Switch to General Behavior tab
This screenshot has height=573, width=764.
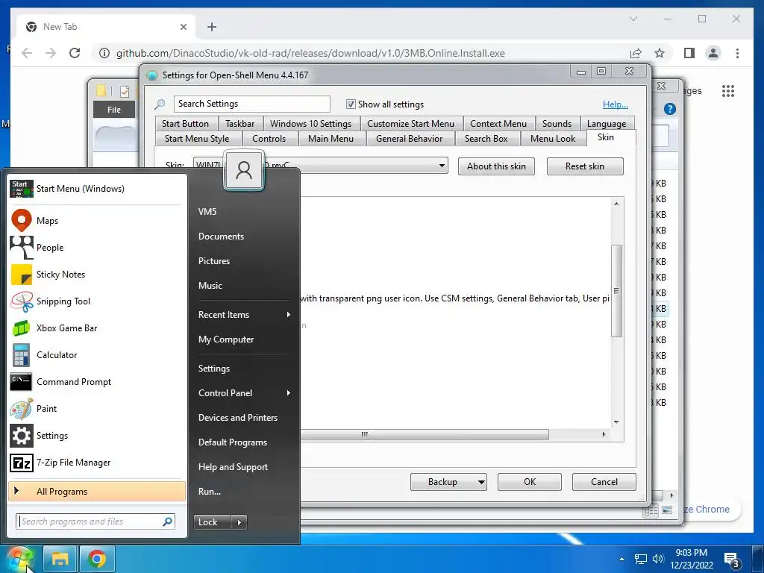tap(410, 138)
